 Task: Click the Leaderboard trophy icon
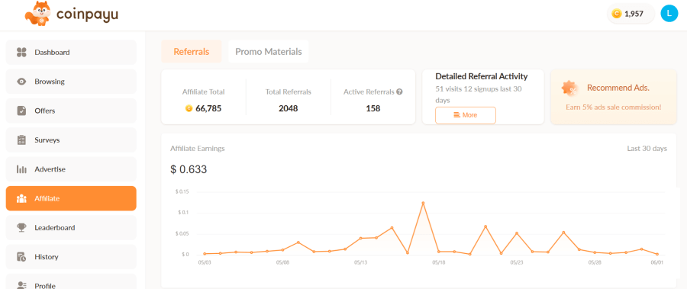point(21,228)
